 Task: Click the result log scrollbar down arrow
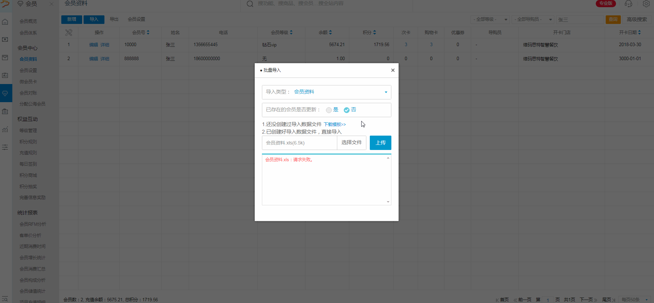click(x=388, y=202)
